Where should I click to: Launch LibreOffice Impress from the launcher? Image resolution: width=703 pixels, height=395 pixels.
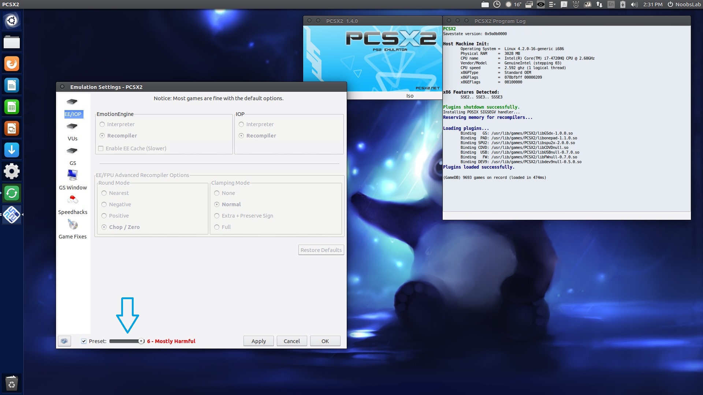(12, 128)
